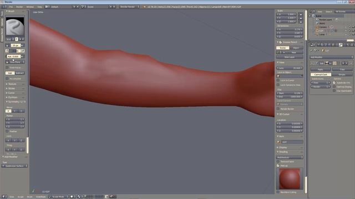This screenshot has height=199, width=355.
Task: Open the Render menu in top bar
Action: 19,7
